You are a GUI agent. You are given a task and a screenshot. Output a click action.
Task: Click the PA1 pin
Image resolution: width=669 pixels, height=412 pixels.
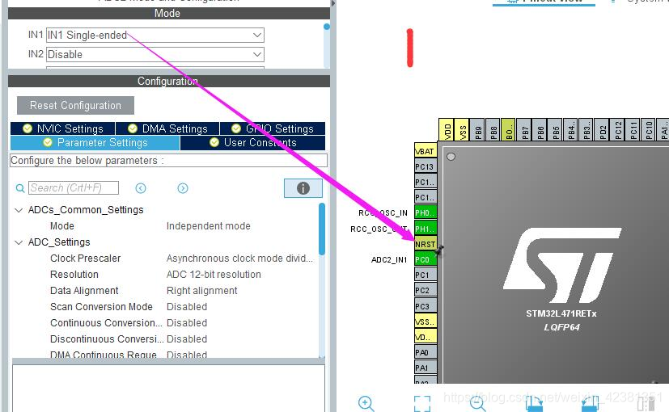click(426, 368)
